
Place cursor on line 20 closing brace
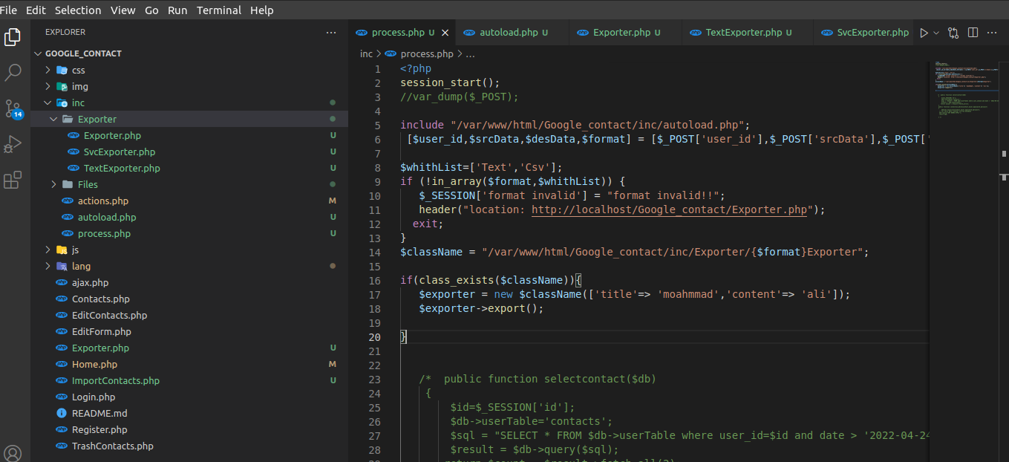tap(404, 336)
